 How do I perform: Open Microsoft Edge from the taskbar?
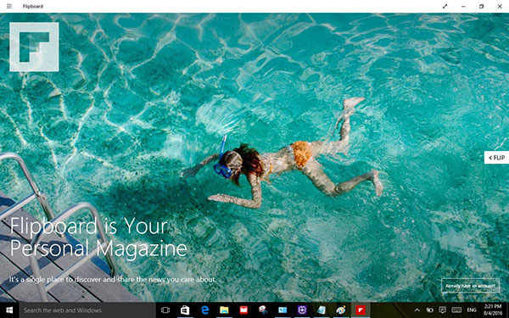pos(204,310)
